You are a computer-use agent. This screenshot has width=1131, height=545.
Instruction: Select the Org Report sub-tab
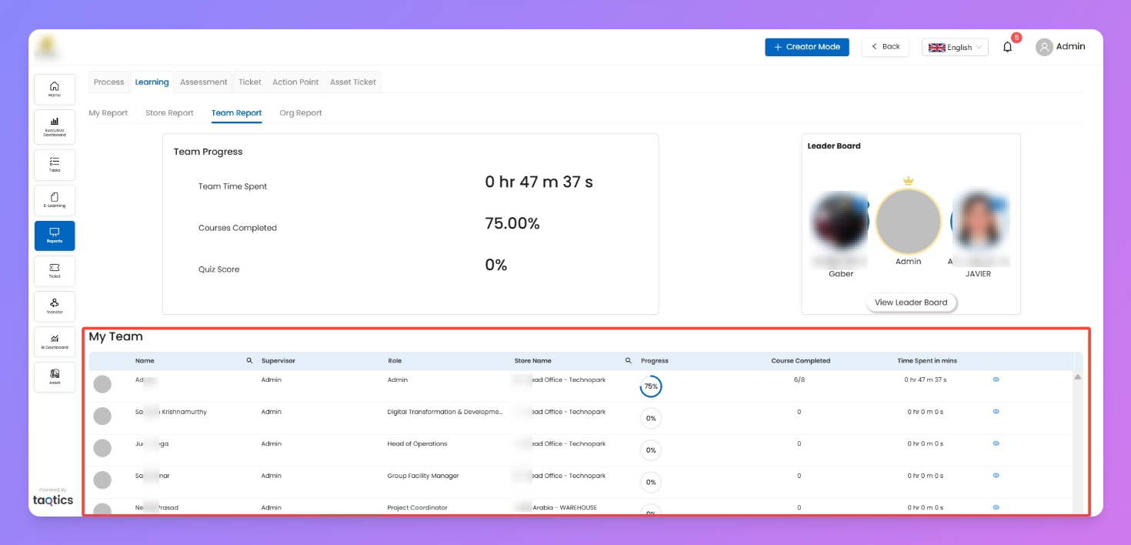[x=301, y=113]
